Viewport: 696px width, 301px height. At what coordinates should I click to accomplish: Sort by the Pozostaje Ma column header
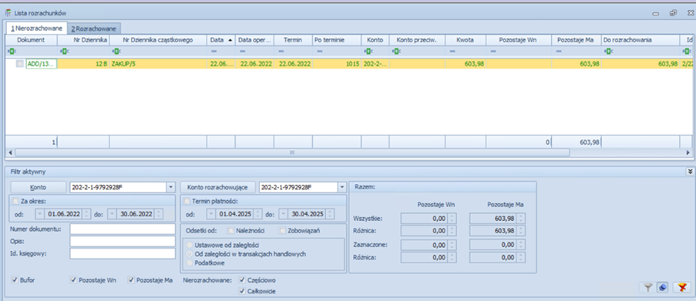tap(577, 40)
